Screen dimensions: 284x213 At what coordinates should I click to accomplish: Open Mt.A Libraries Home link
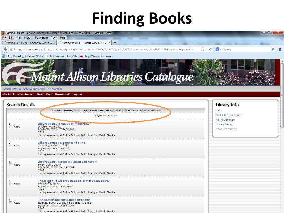(229, 115)
